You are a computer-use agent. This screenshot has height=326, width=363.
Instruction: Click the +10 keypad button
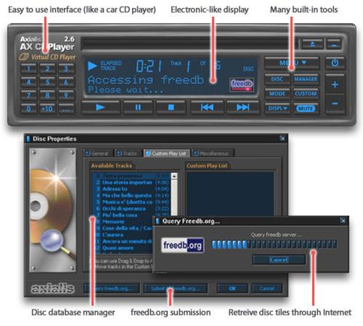point(47,109)
